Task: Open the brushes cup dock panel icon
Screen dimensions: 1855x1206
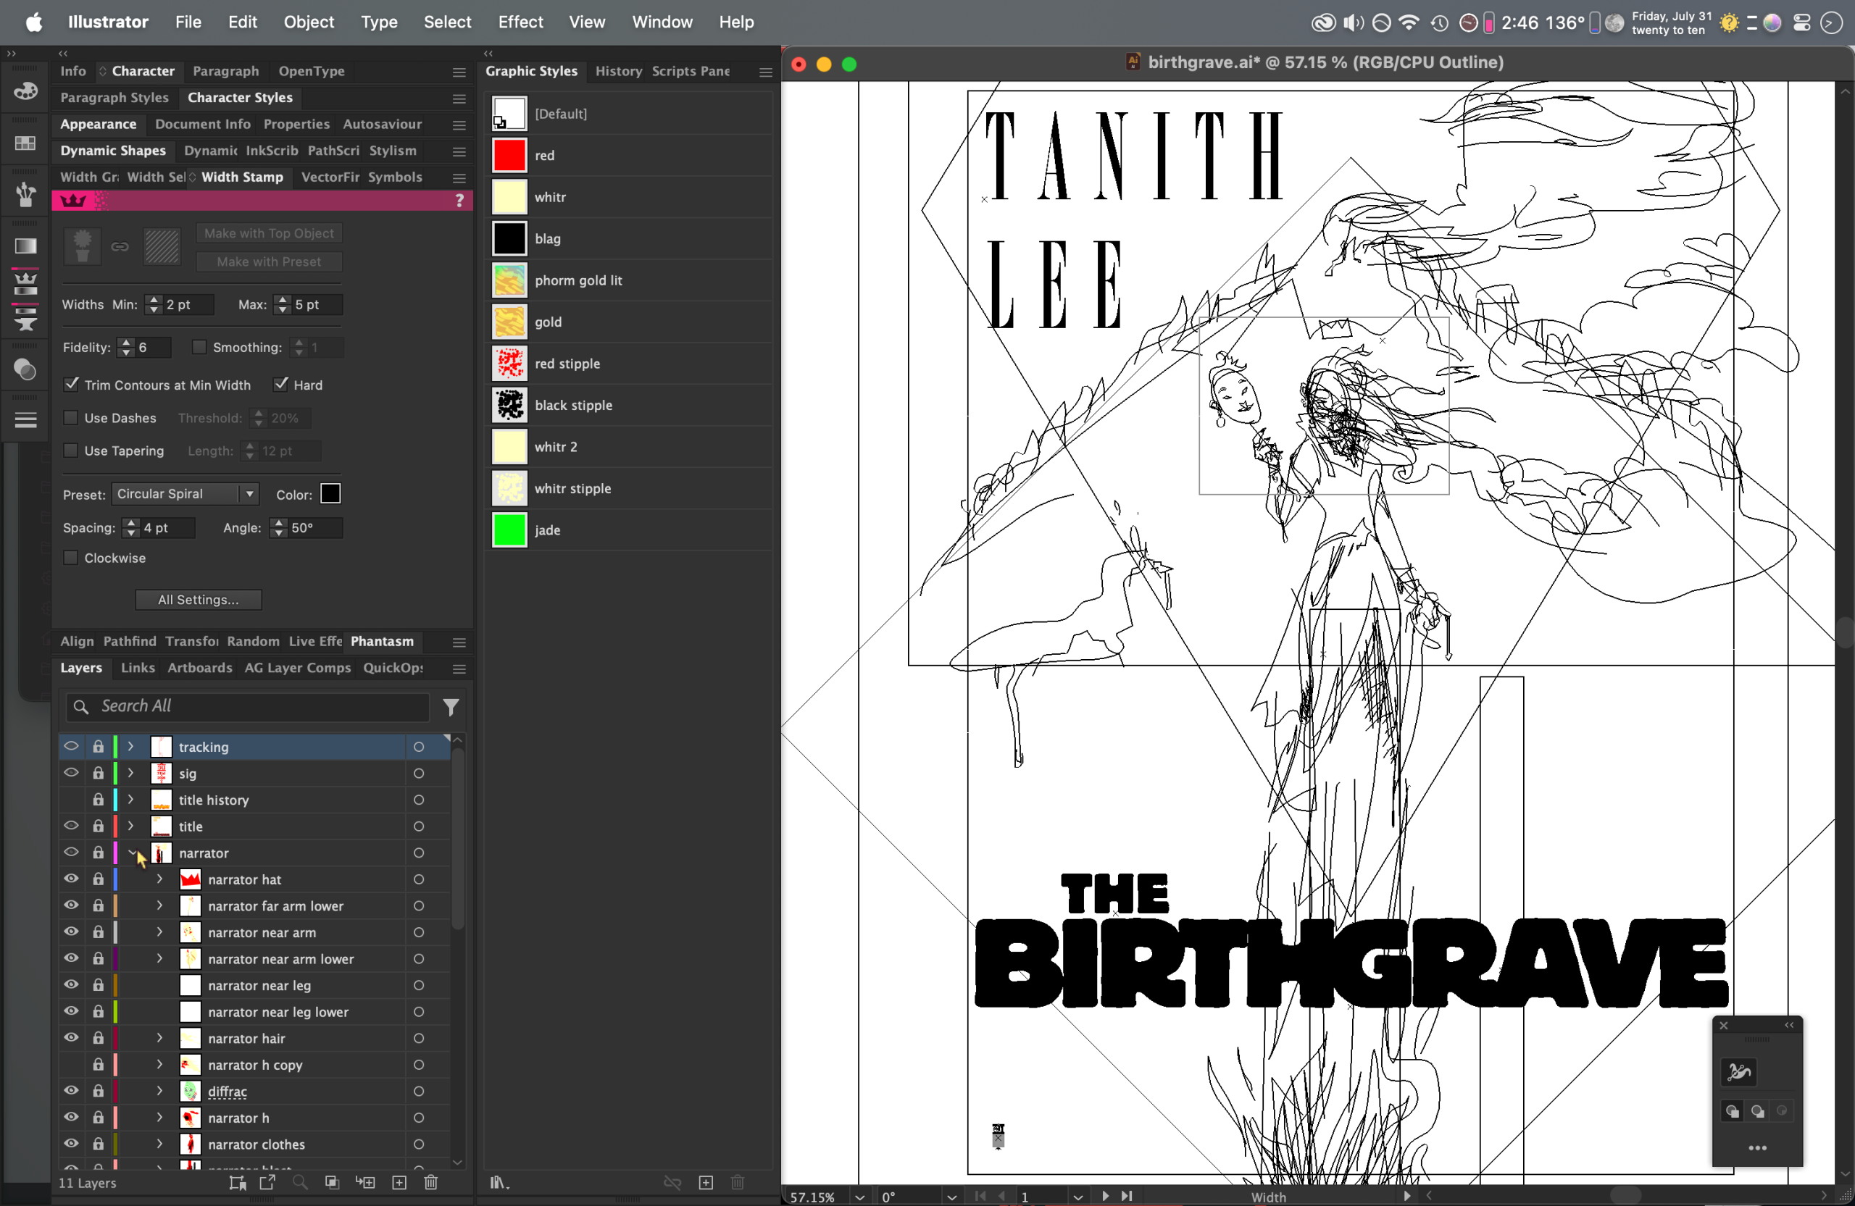Action: click(x=25, y=195)
